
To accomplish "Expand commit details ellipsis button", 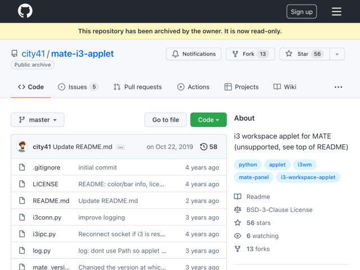I will point(120,147).
